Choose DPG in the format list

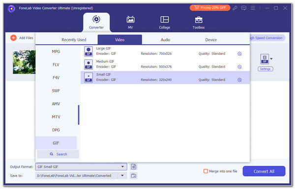tap(56, 130)
